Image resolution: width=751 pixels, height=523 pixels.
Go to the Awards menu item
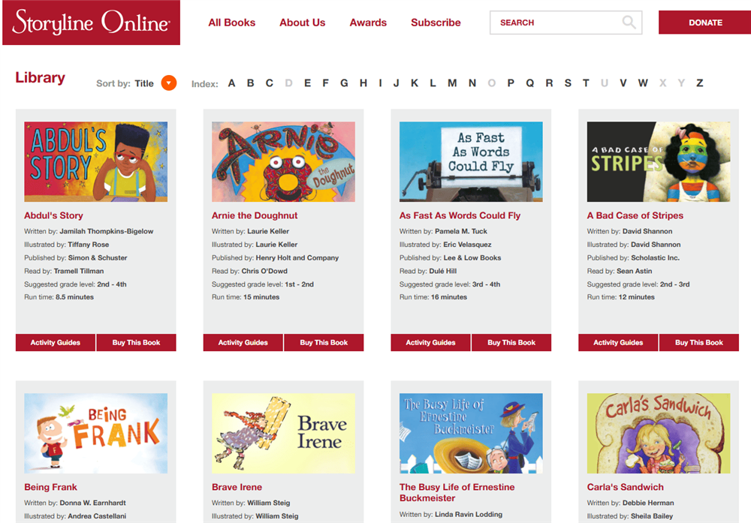point(368,23)
